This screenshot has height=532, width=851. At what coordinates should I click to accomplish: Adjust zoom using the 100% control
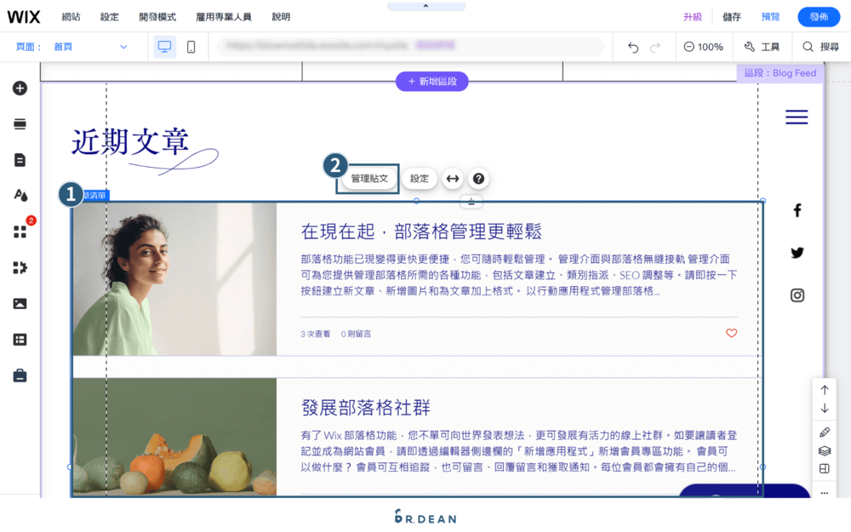pos(704,47)
